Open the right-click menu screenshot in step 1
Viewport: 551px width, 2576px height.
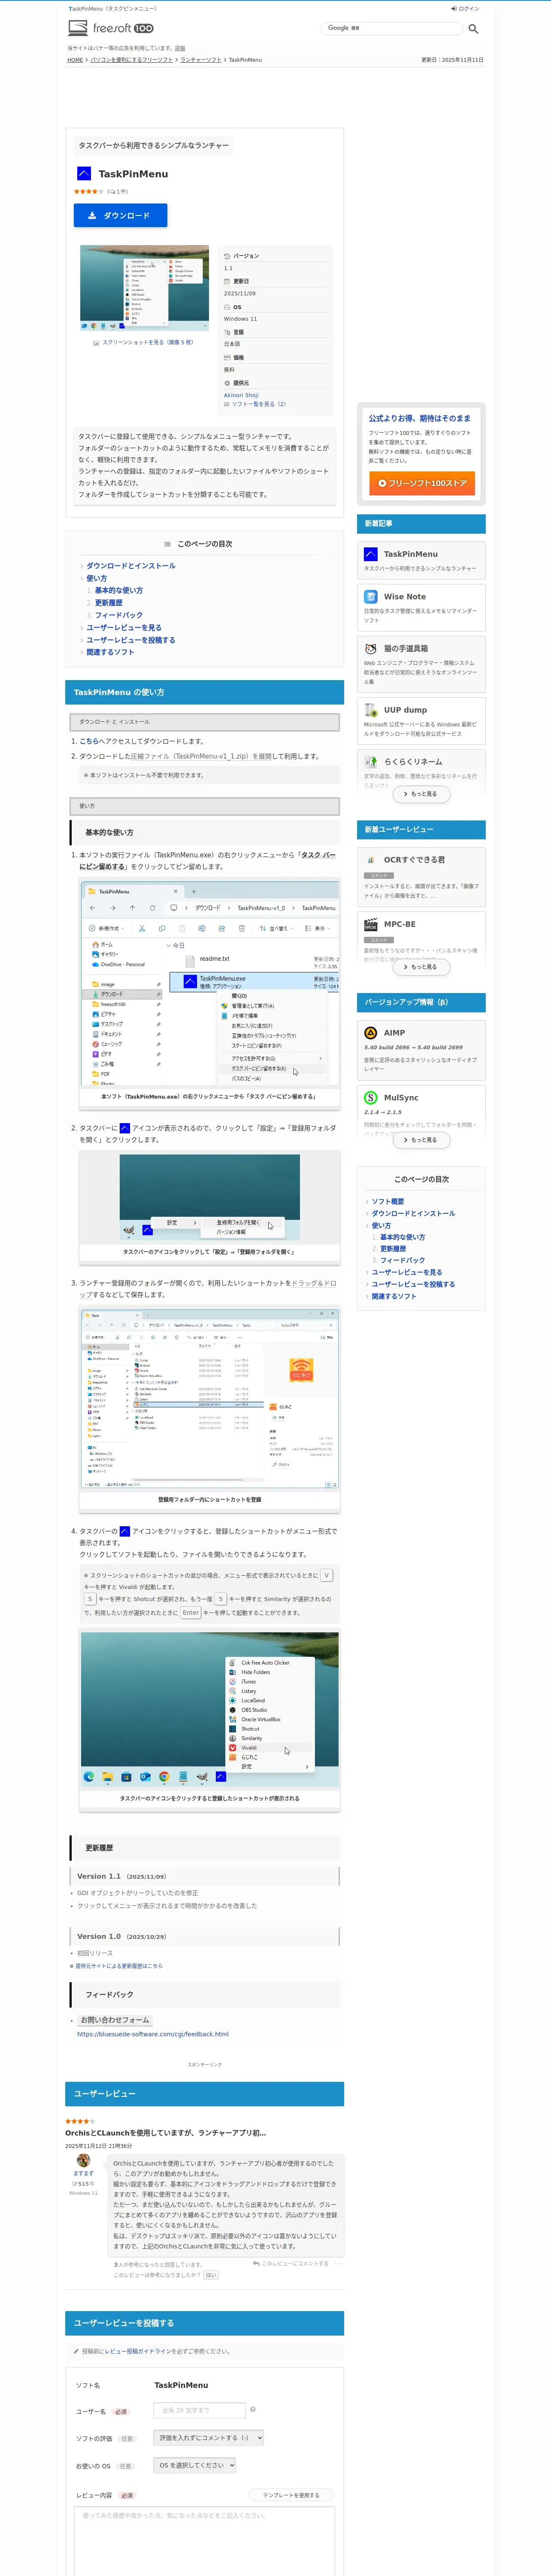tap(209, 983)
